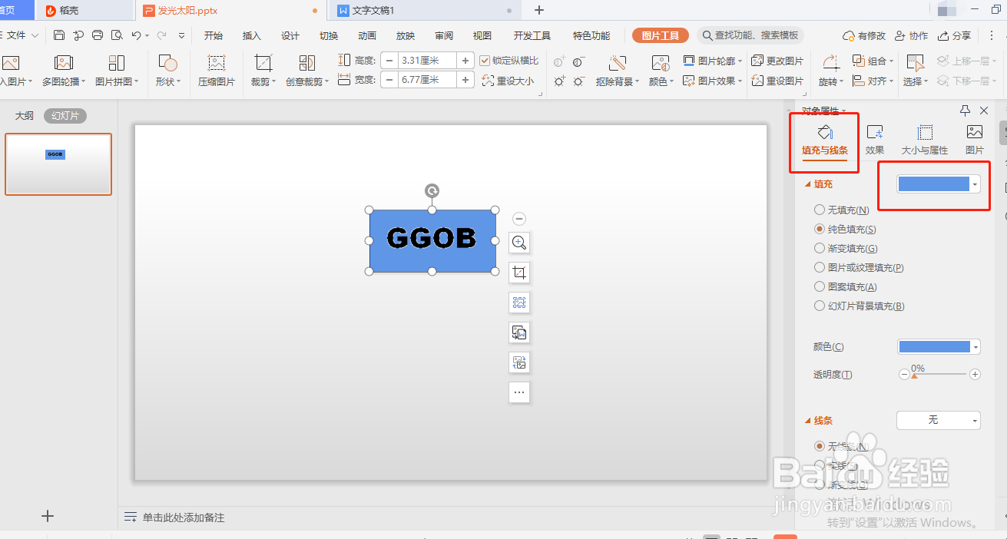Select the 幻灯片背景填充 slide background fill option
Screen dimensions: 1007x539
pyautogui.click(x=820, y=306)
